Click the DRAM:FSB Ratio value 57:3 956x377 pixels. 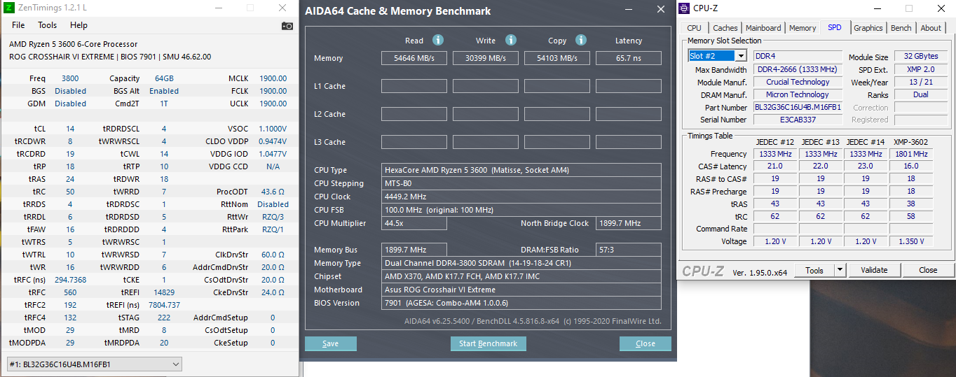coord(629,250)
